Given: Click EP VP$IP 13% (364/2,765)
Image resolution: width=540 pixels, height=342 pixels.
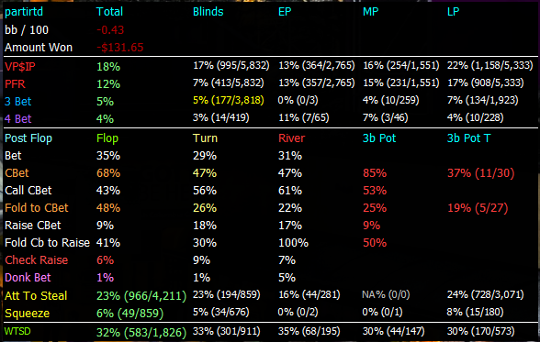Looking at the screenshot, I should [x=317, y=65].
